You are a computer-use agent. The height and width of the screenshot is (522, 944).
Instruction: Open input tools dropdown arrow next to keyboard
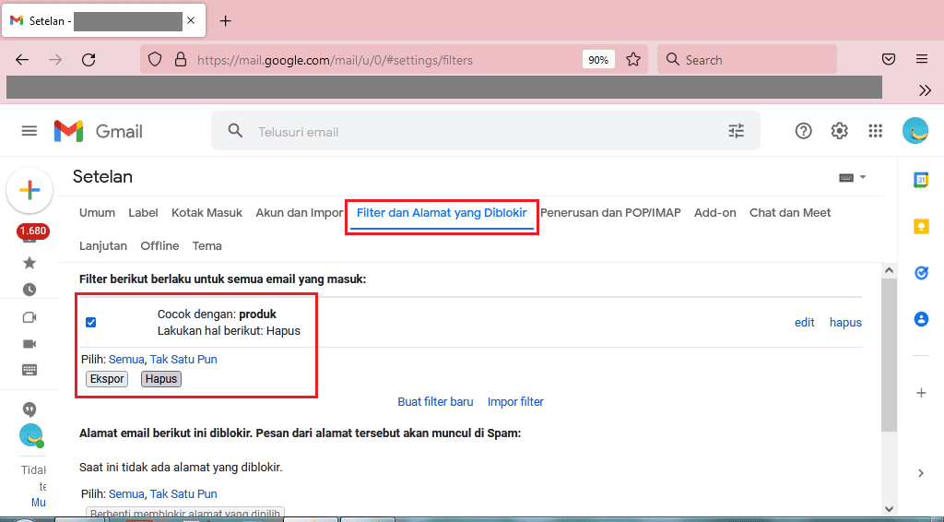click(x=863, y=177)
